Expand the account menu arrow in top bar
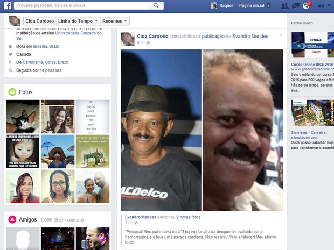Screen dimensions: 334x250 329,5
